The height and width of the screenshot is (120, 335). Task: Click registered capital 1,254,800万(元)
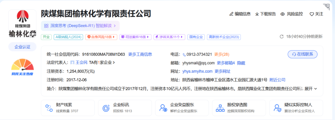point(81,71)
